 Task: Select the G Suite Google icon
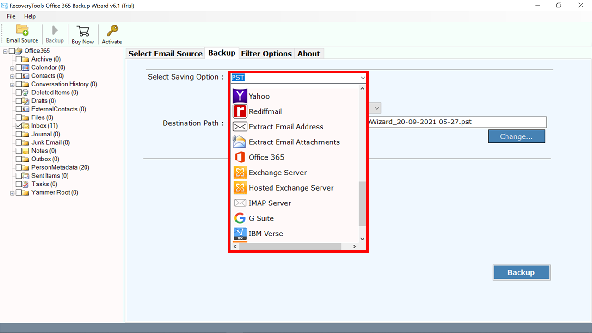tap(240, 218)
